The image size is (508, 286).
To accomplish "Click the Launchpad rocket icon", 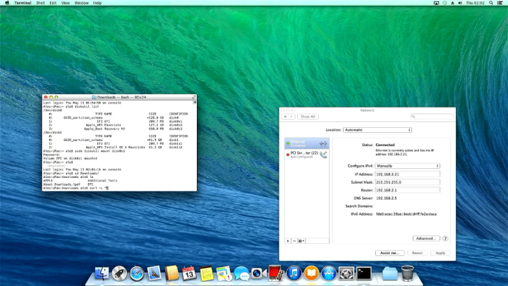I will [x=119, y=273].
